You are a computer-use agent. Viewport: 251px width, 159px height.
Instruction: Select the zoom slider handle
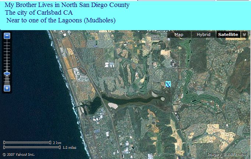click(x=7, y=73)
